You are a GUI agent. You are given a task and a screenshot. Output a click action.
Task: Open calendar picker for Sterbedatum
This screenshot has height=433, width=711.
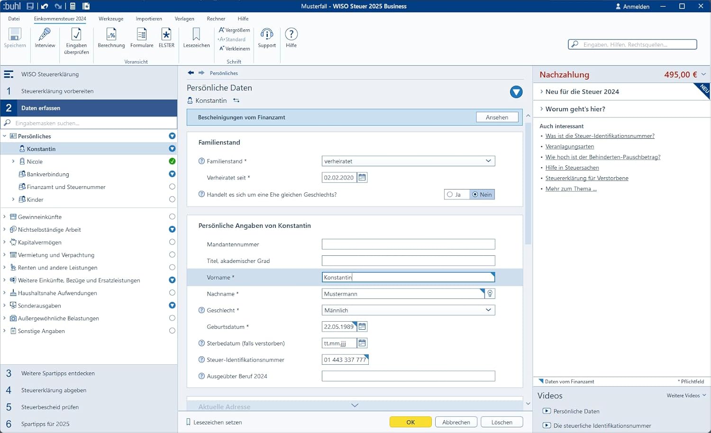[x=362, y=343]
